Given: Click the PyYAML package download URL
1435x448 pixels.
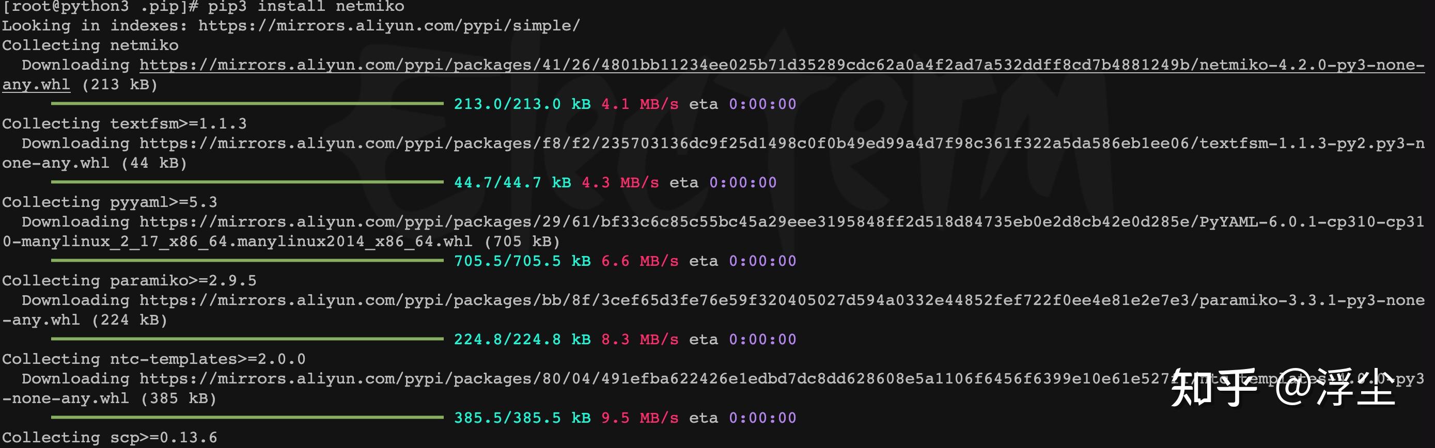Looking at the screenshot, I should click(780, 222).
